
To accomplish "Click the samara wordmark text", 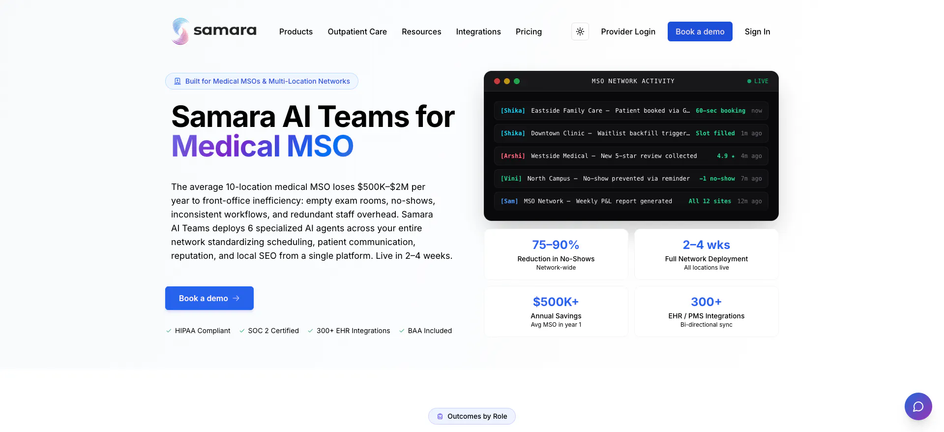I will (x=225, y=31).
